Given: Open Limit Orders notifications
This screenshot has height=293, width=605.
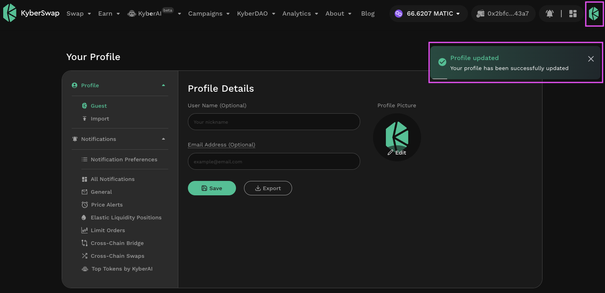Looking at the screenshot, I should (108, 230).
